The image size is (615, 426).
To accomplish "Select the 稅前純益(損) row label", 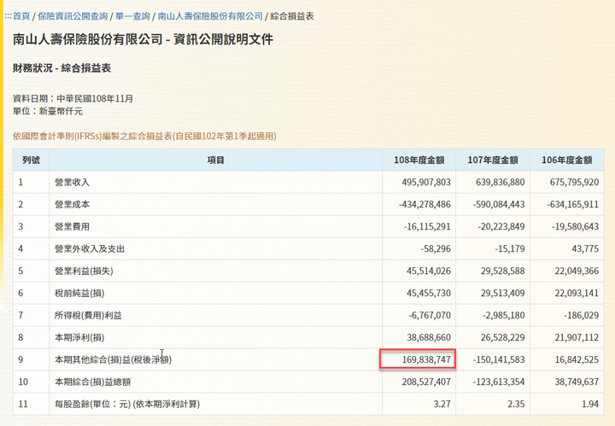I will point(79,293).
